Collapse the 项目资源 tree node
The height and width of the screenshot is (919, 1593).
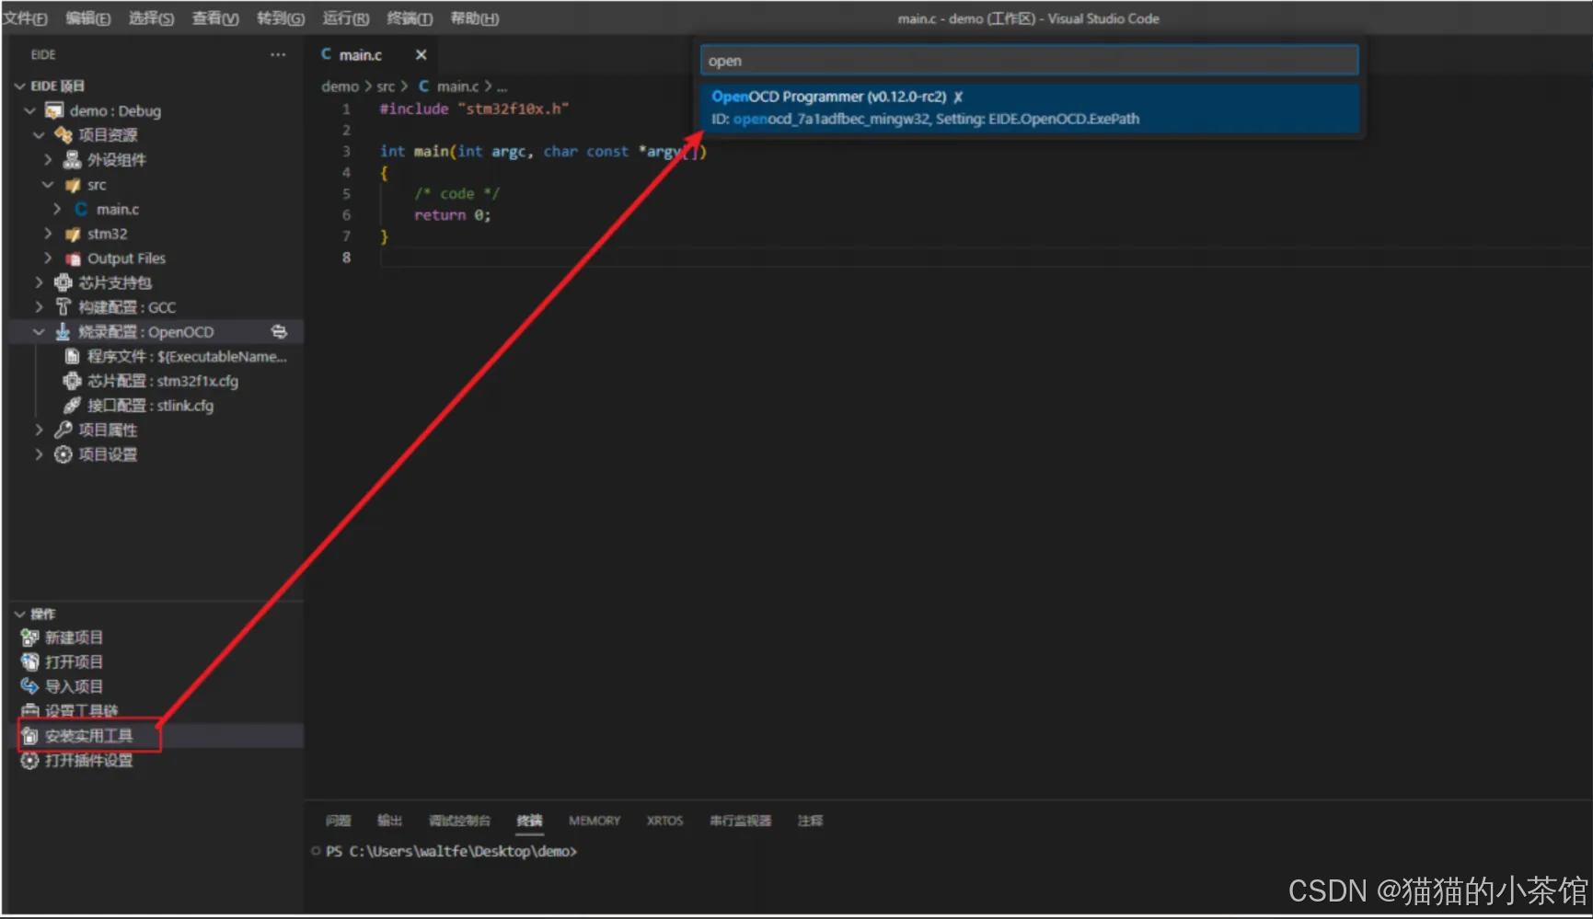coord(39,135)
